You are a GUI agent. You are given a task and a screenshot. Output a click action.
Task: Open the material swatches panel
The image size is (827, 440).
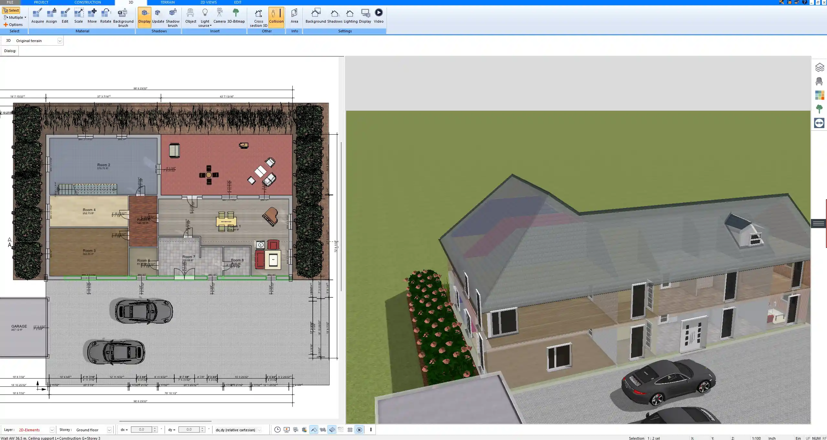[819, 95]
